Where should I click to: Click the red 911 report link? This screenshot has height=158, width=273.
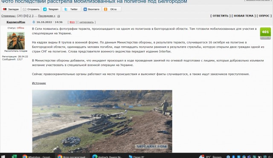click(x=72, y=22)
